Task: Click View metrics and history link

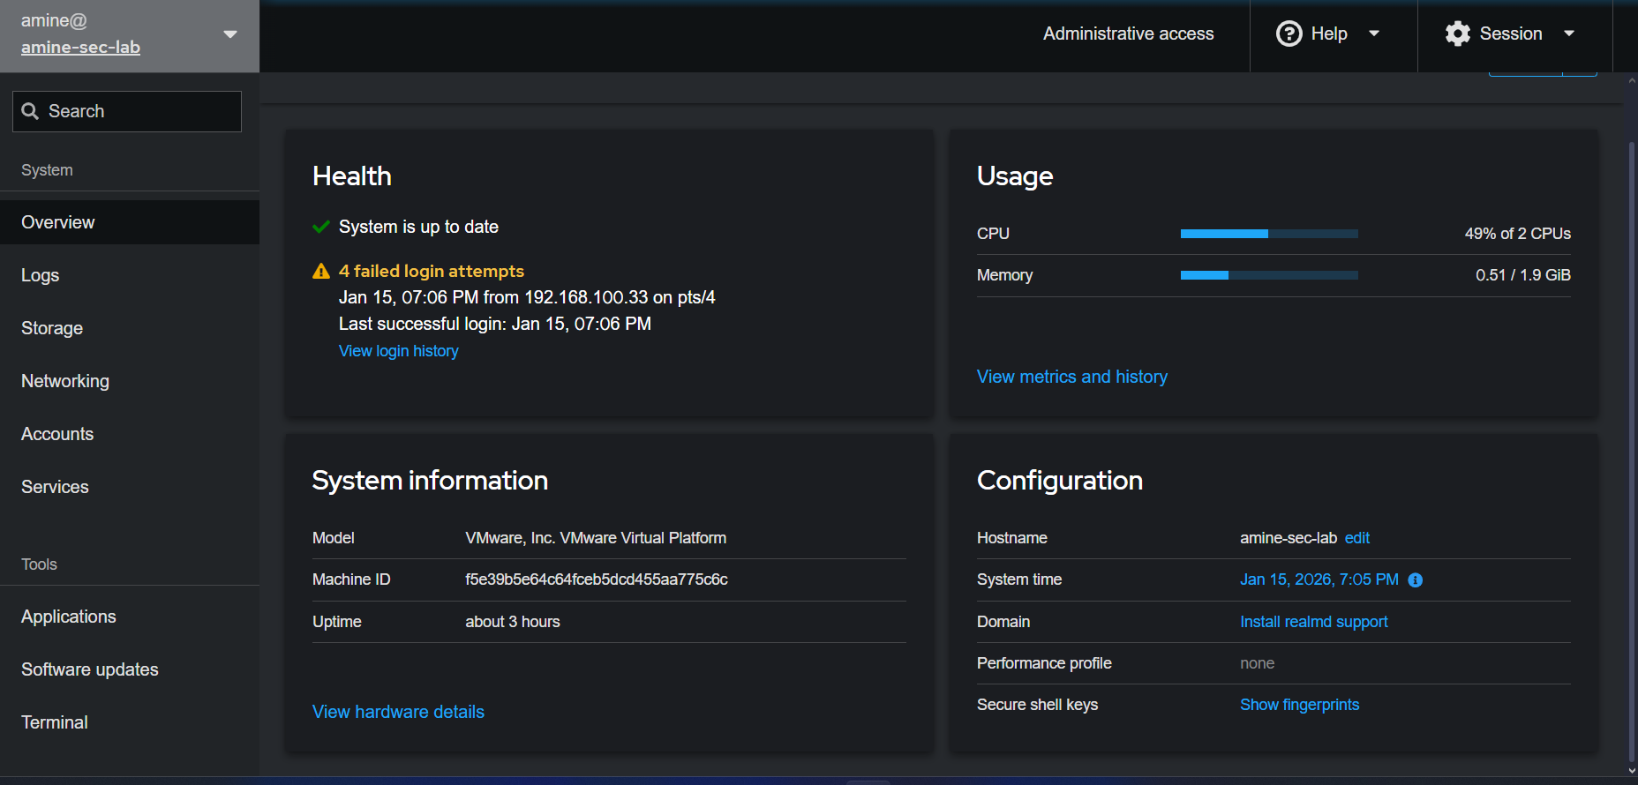Action: coord(1071,377)
